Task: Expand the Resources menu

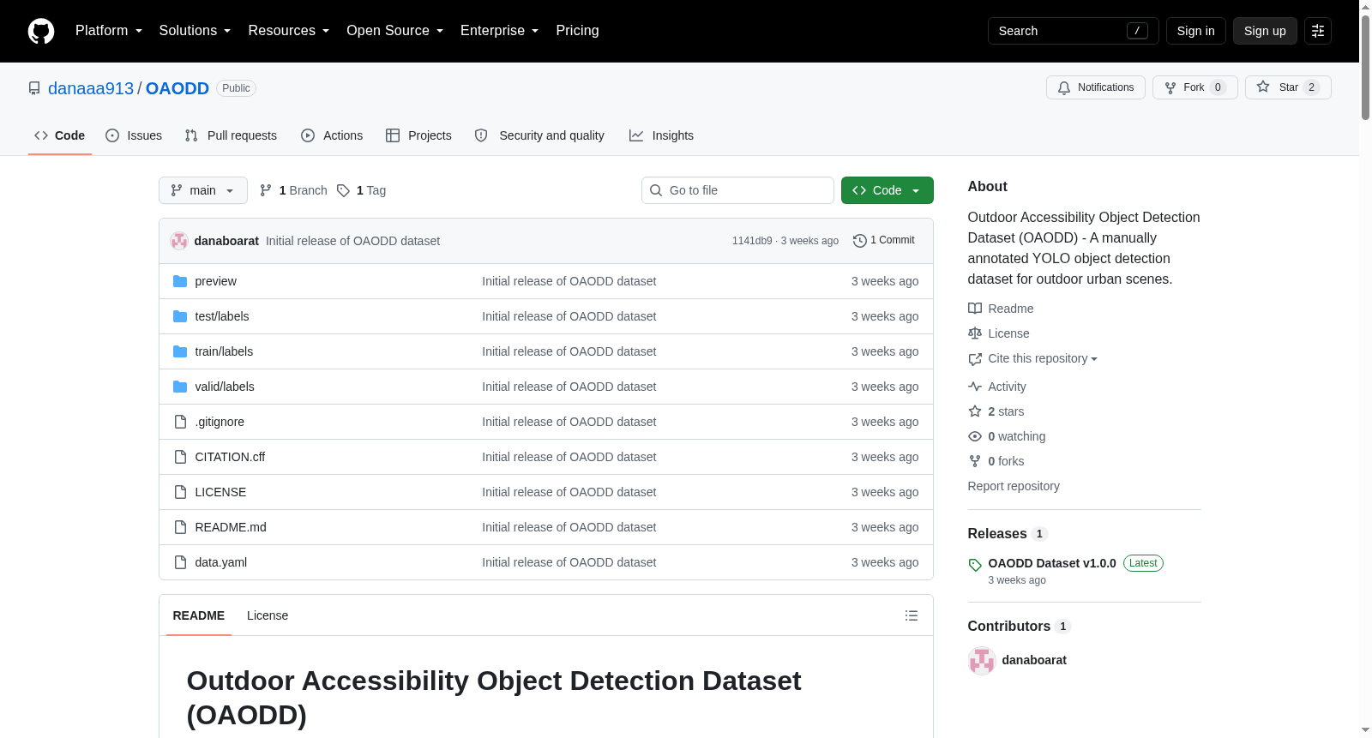Action: [x=288, y=31]
